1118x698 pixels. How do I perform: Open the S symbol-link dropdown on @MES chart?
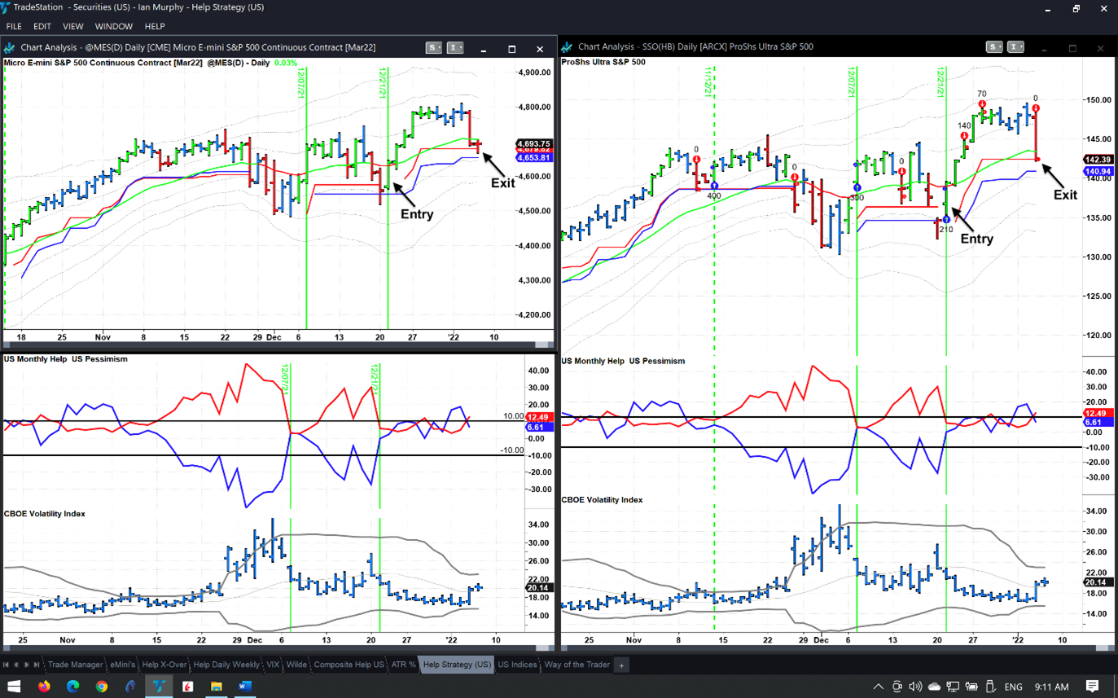pos(434,48)
